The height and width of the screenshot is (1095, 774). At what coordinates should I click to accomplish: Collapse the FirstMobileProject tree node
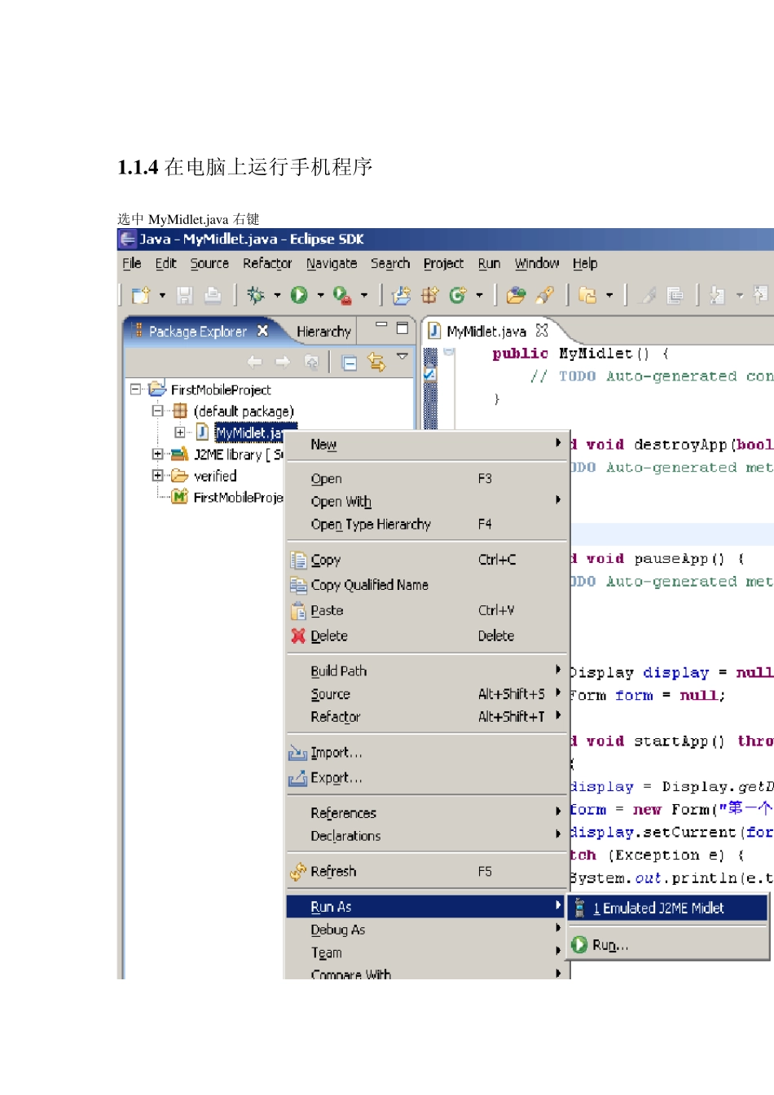click(136, 389)
